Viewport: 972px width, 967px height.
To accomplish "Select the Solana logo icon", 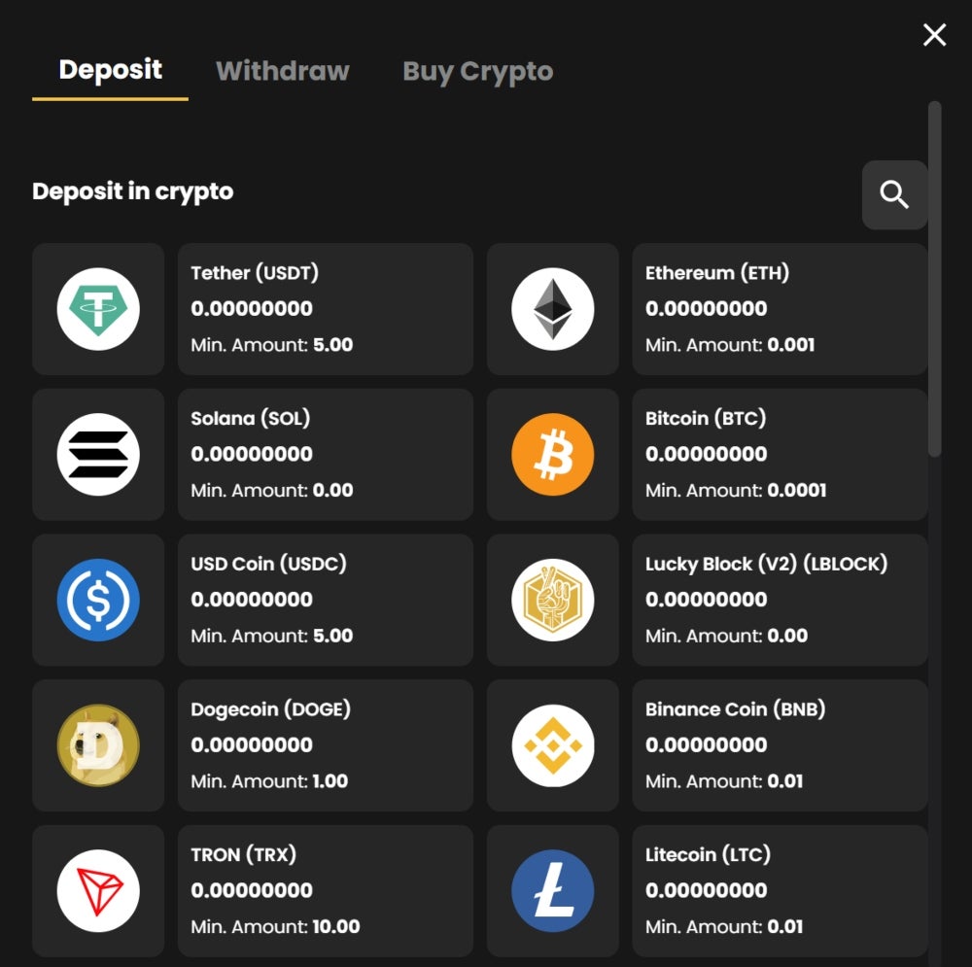I will 98,455.
